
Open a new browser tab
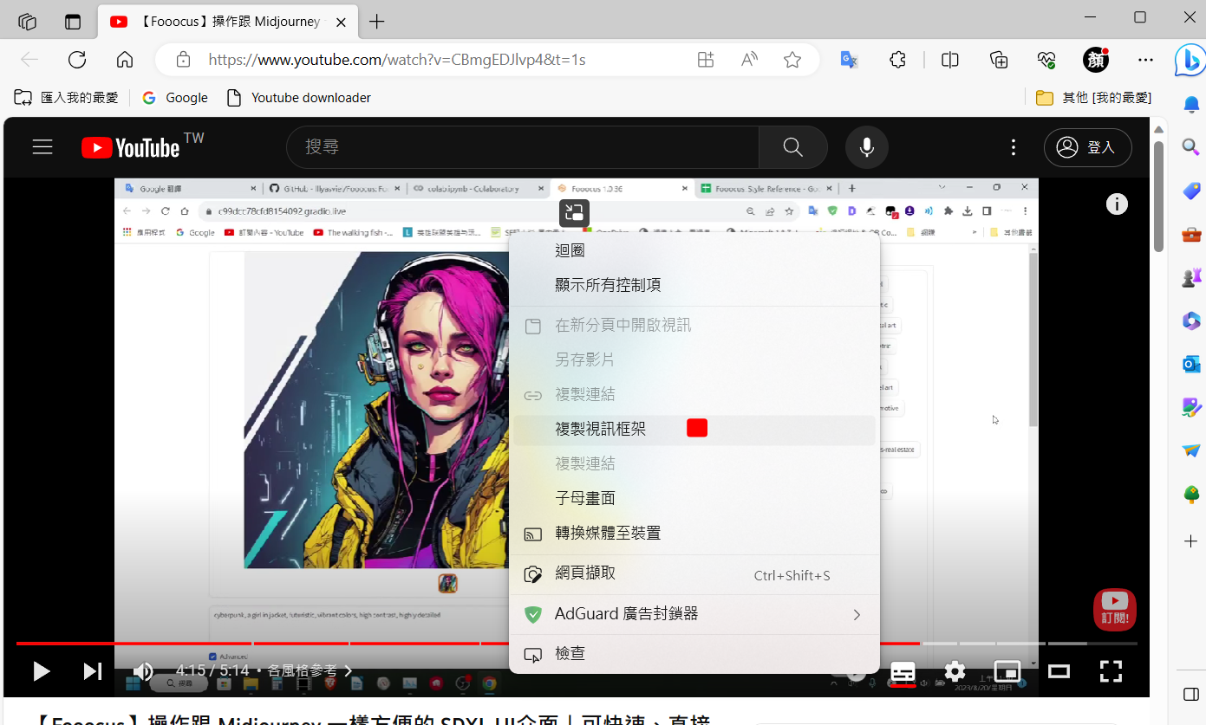click(x=376, y=22)
